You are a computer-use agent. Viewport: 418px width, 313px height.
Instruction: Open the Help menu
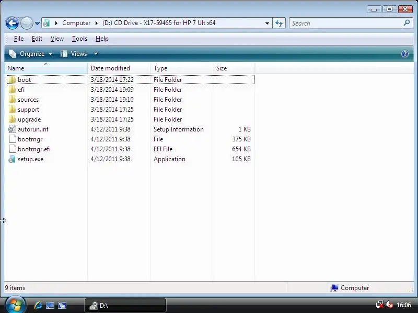pos(102,39)
